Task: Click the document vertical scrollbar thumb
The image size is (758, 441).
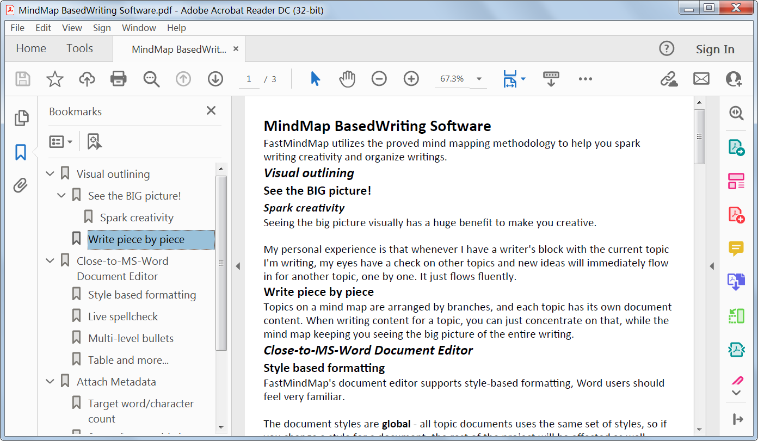Action: point(700,136)
